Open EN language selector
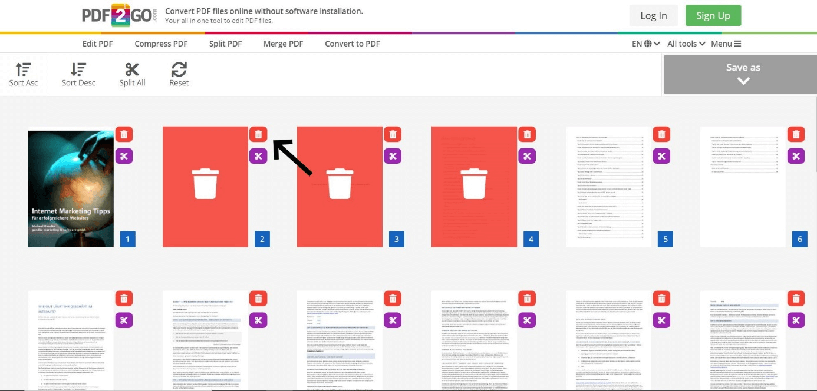 [x=646, y=44]
